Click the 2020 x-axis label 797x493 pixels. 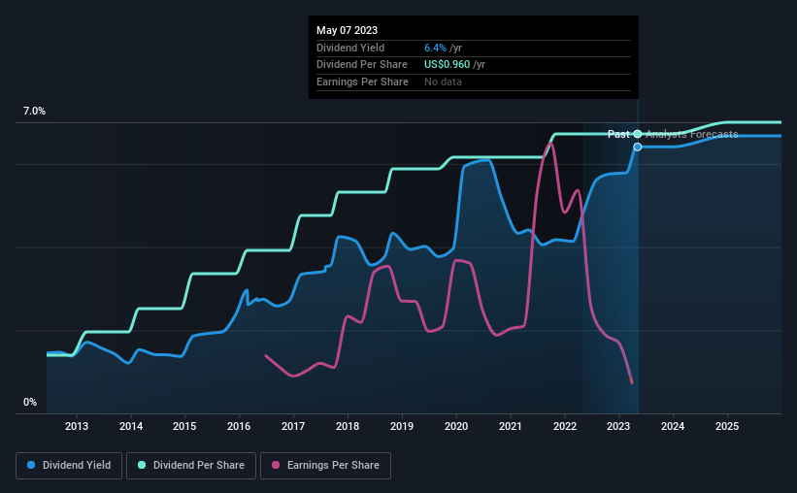[456, 426]
